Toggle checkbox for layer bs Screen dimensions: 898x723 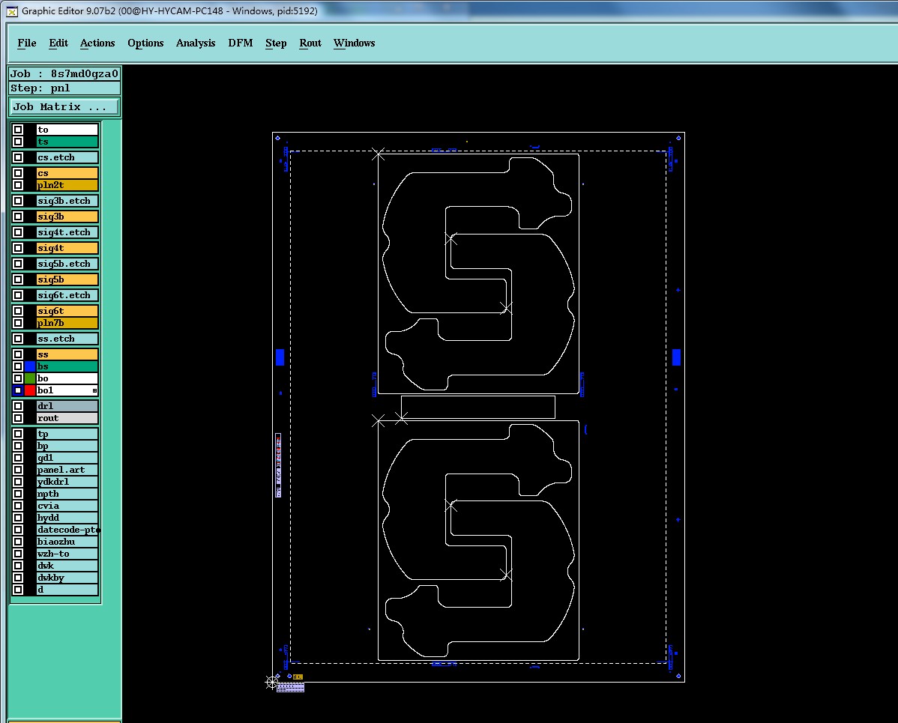point(18,366)
